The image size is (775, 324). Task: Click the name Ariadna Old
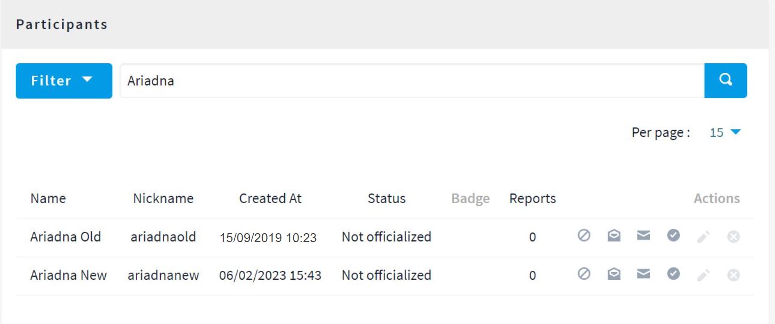pos(66,237)
